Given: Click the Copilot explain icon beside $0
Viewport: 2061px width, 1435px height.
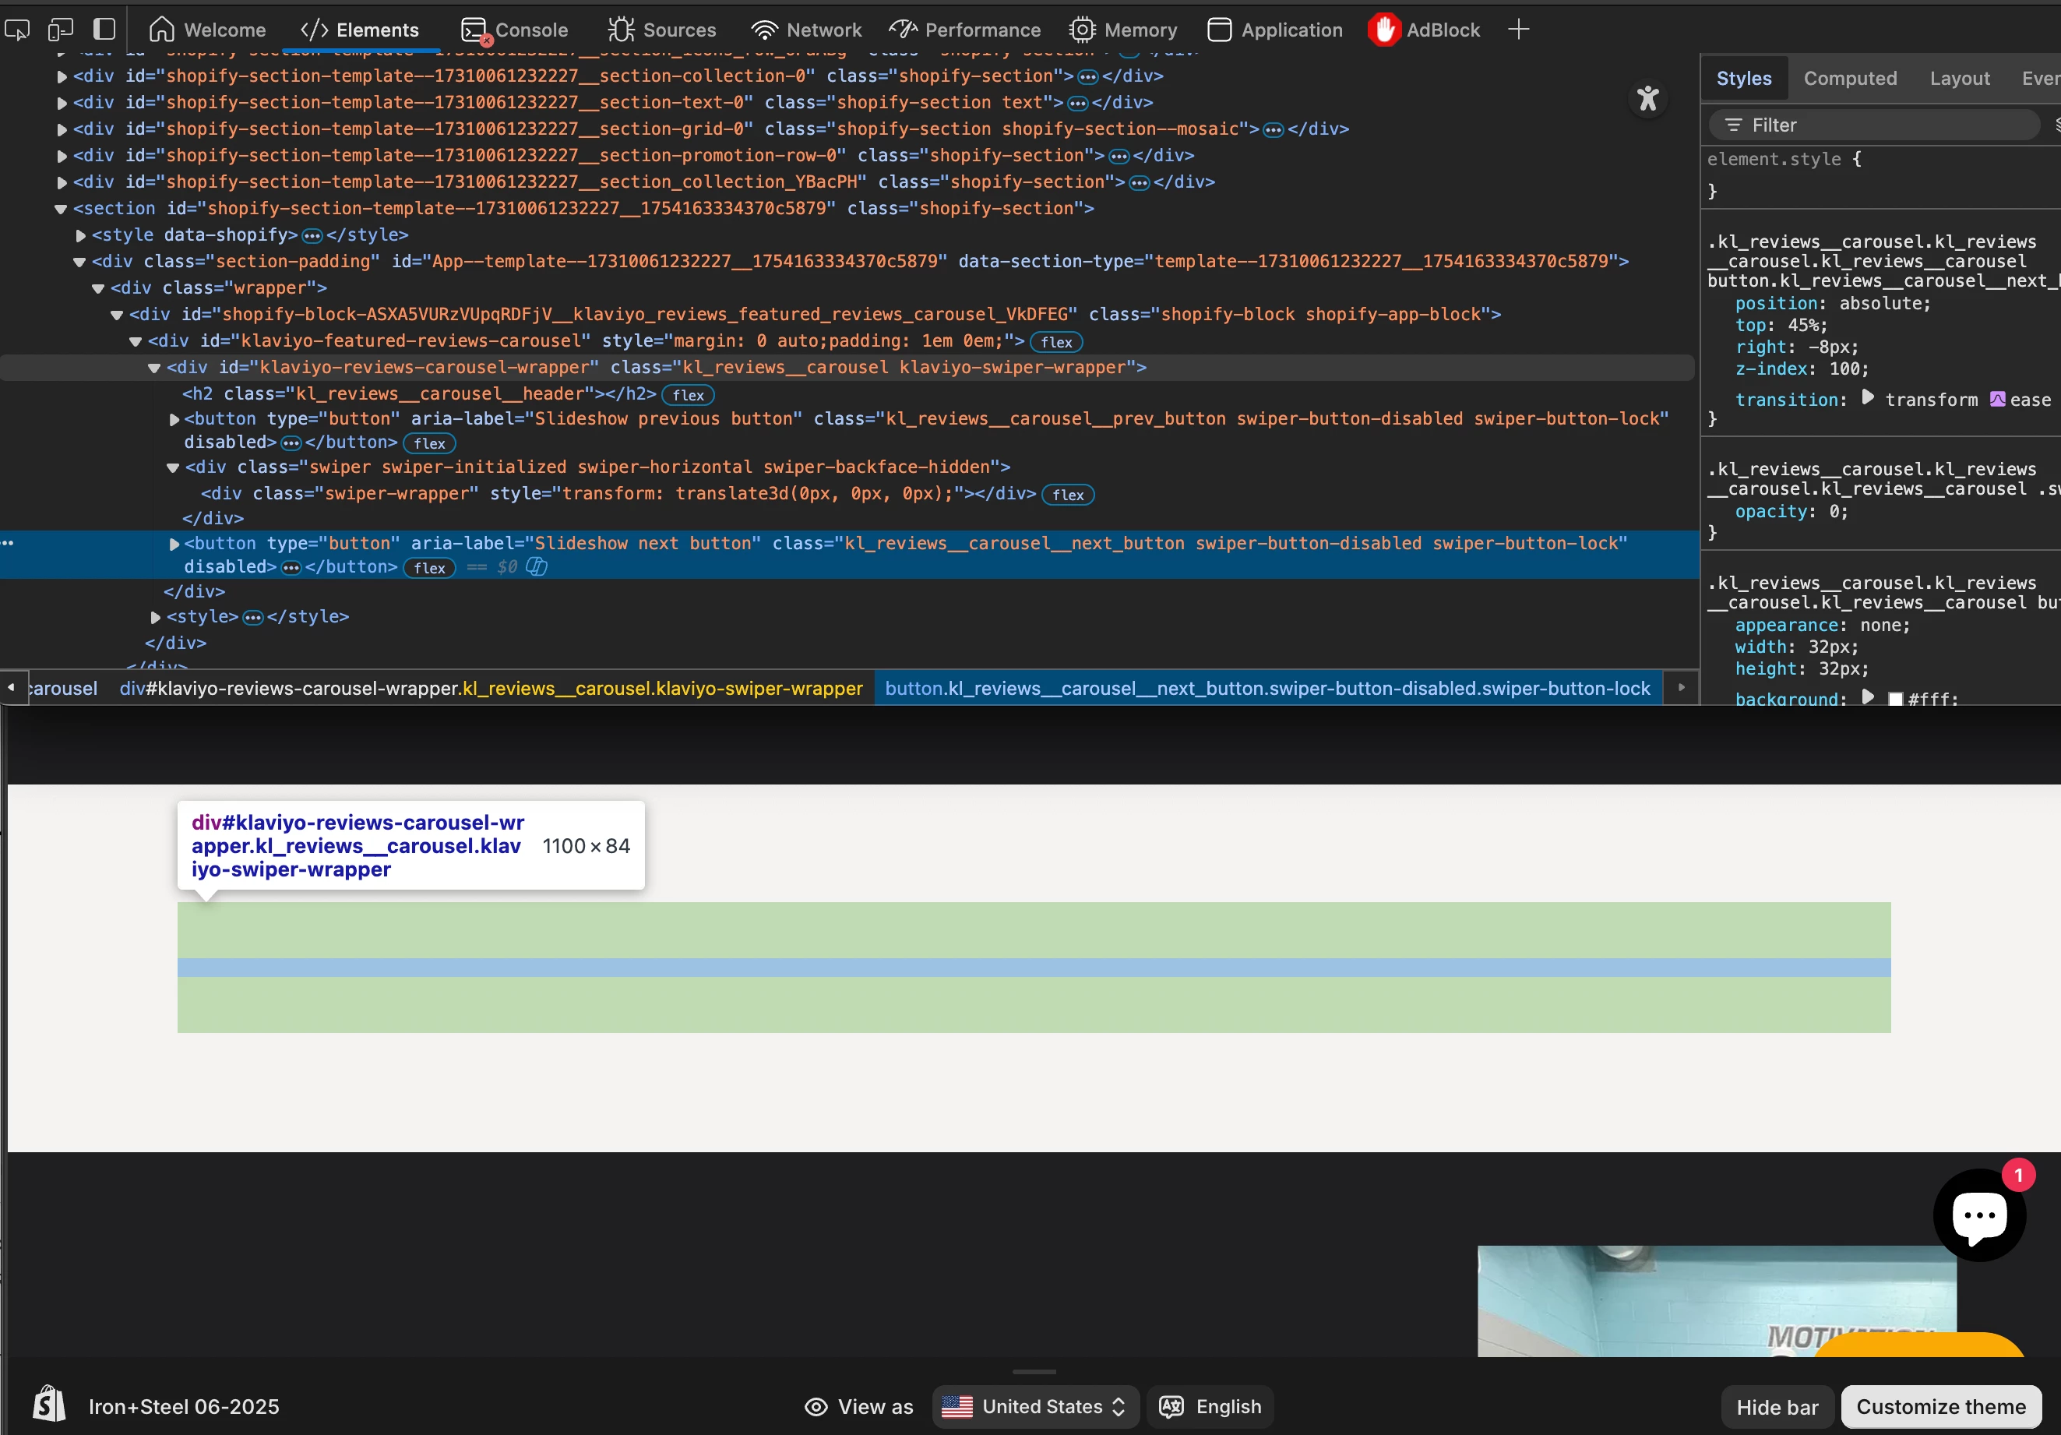Looking at the screenshot, I should 536,566.
